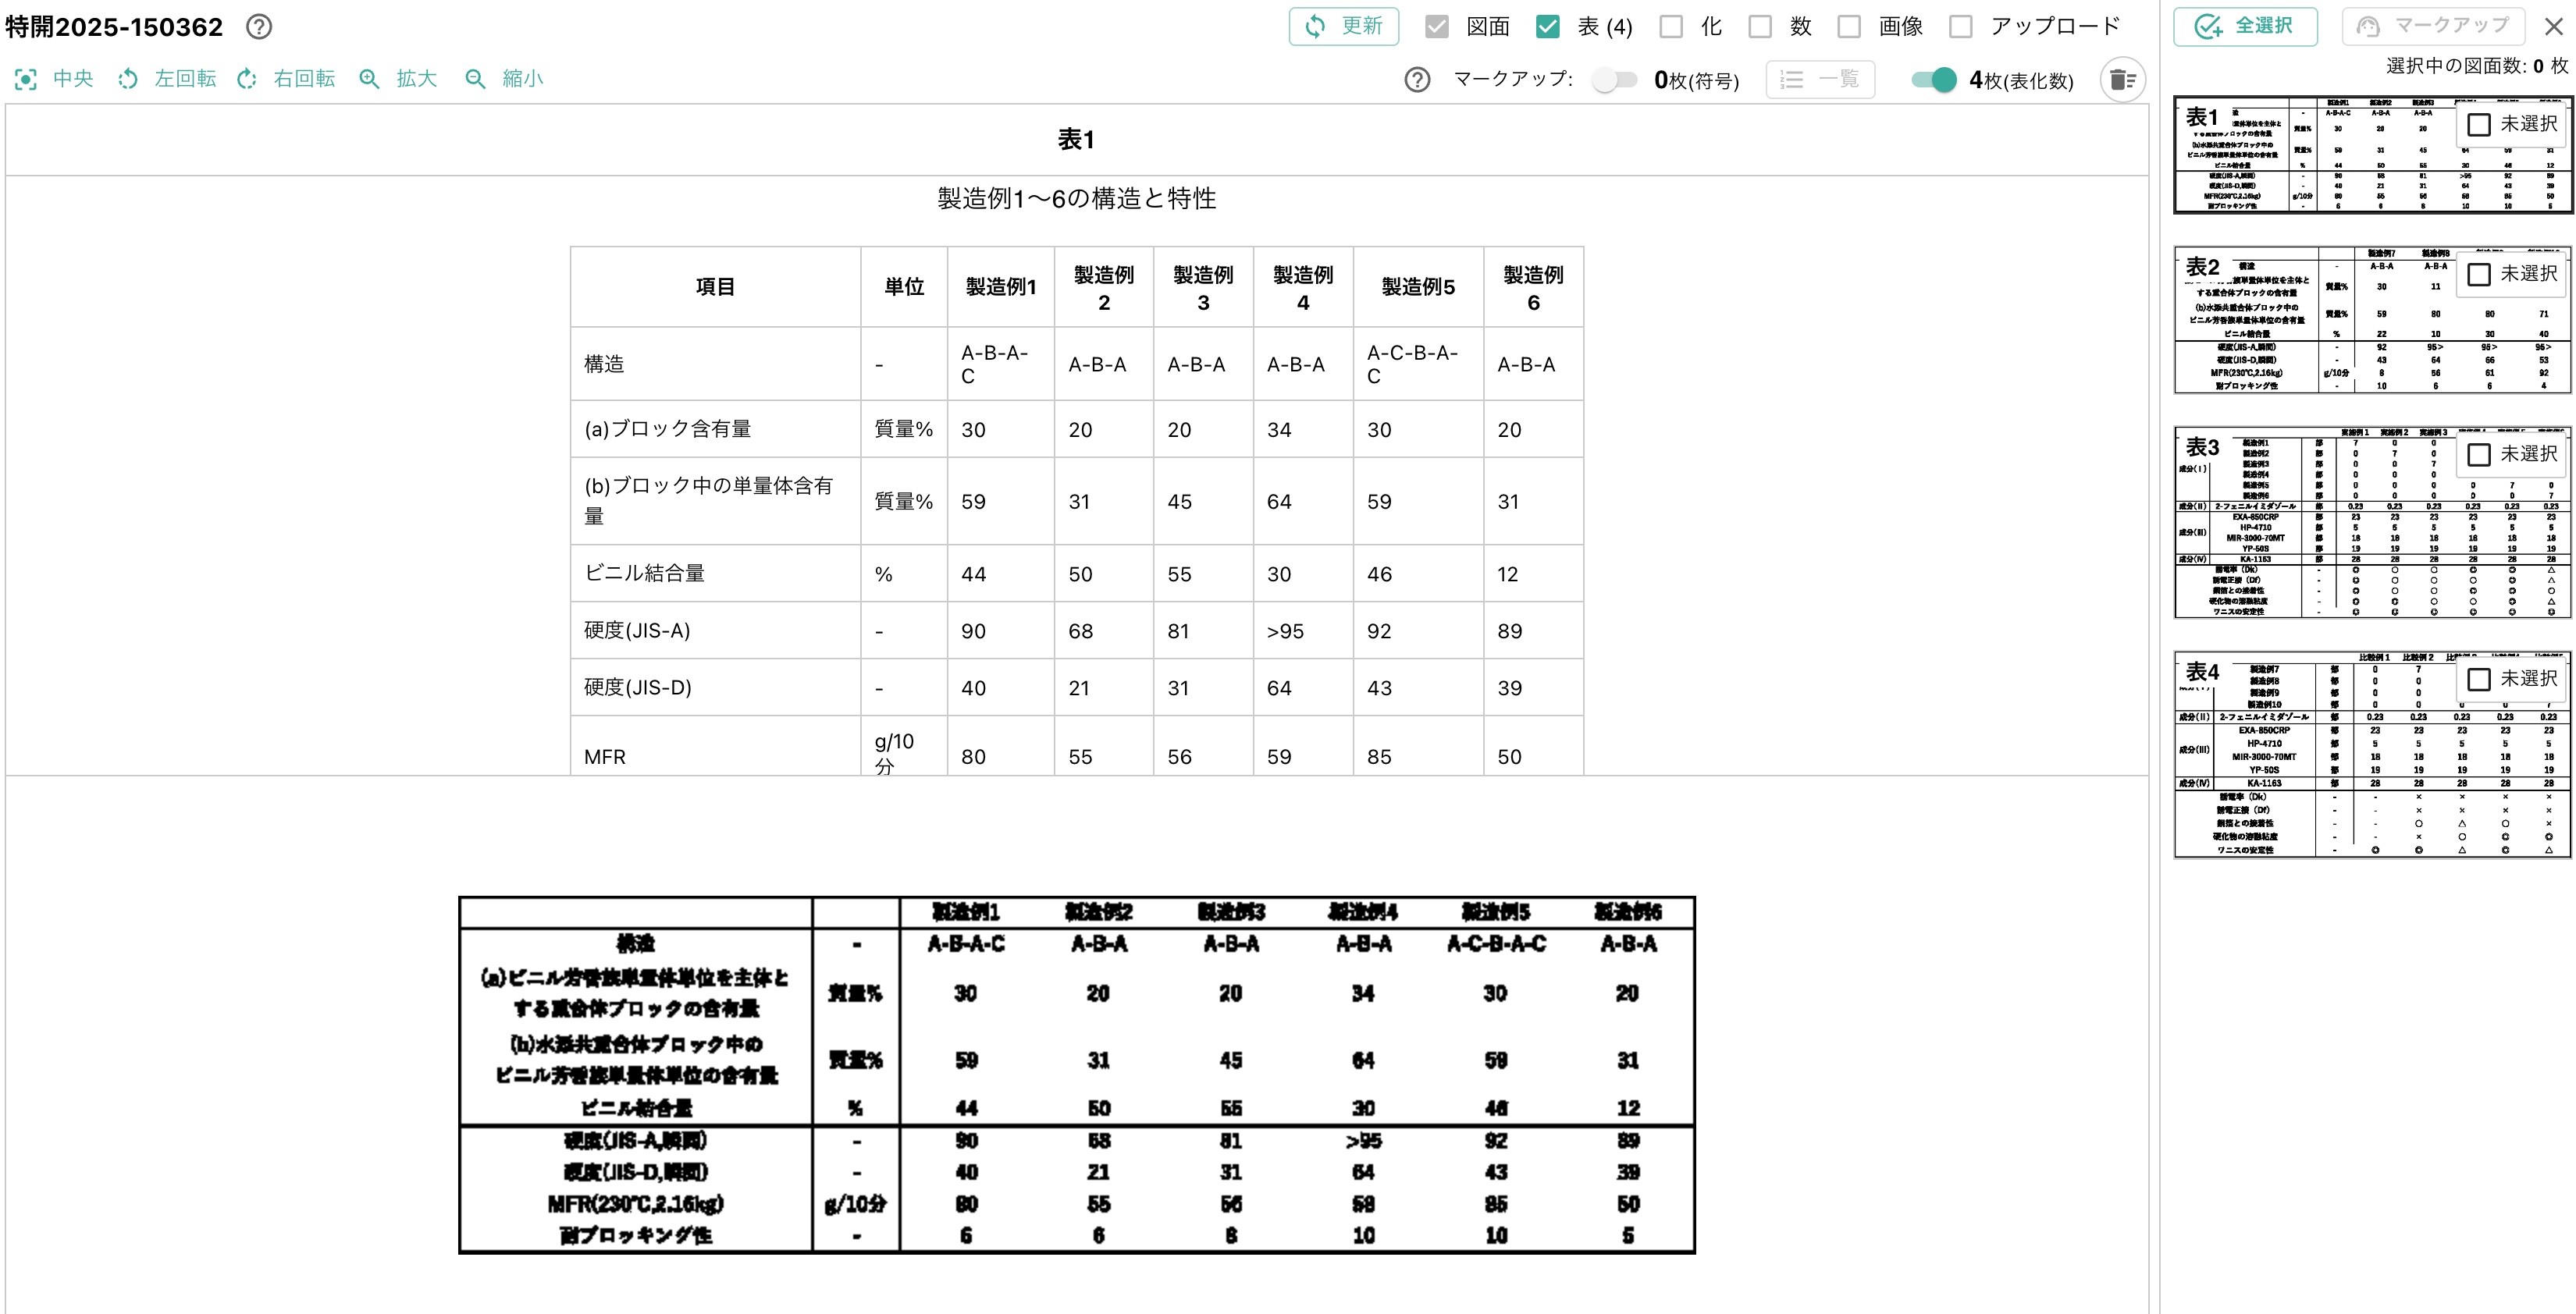Zoom out with 縮小
Viewport: 2576px width, 1314px height.
(x=504, y=79)
